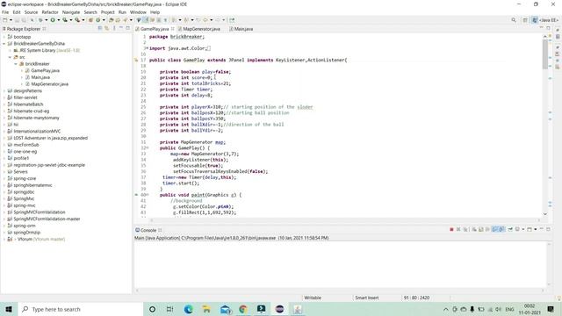The height and width of the screenshot is (316, 562).
Task: Open the Source menu
Action: (x=31, y=12)
